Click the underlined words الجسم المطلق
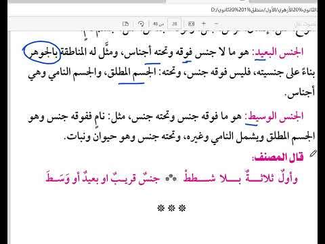 (131, 73)
